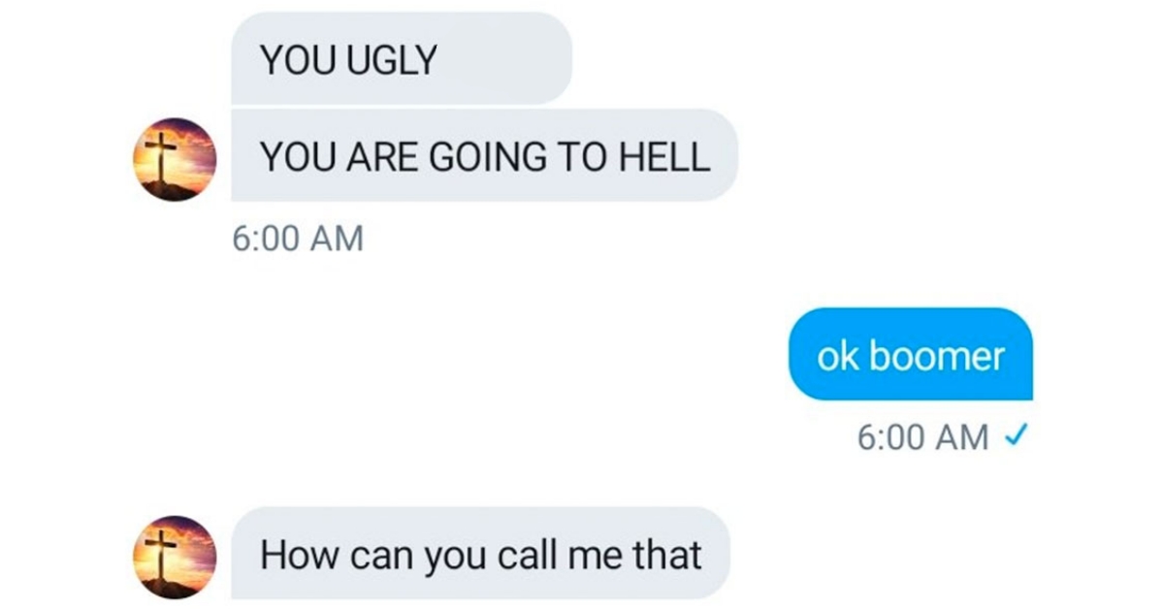The width and height of the screenshot is (1164, 609).
Task: Tap the 6:00 AM timestamp under sent message
Action: (922, 437)
